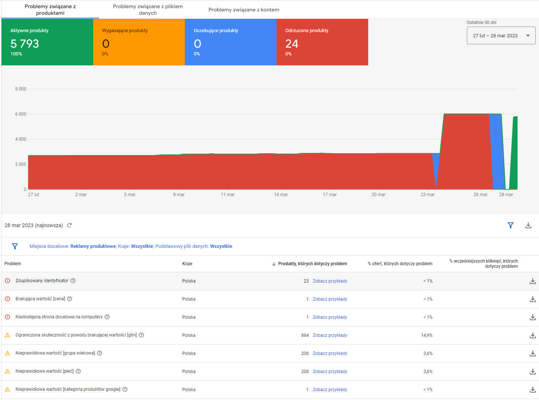Open help for Brakująca wartość [cena]
This screenshot has height=400, width=539.
tap(70, 299)
